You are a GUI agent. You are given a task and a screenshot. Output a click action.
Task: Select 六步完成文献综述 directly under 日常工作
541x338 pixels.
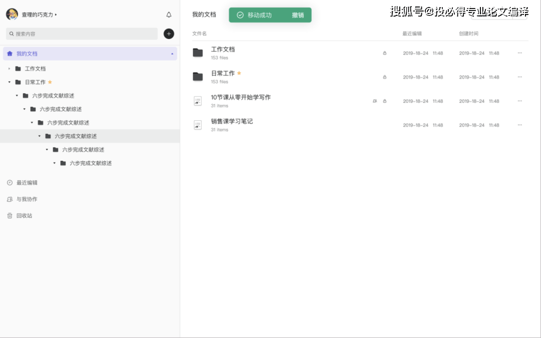(53, 96)
